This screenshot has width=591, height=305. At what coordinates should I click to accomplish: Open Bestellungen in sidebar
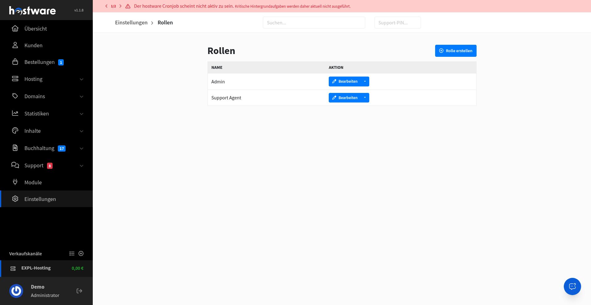coord(46,62)
